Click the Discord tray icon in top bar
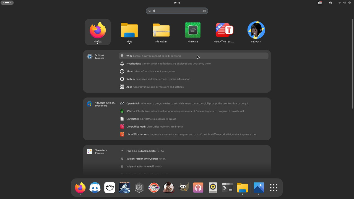 320,2
